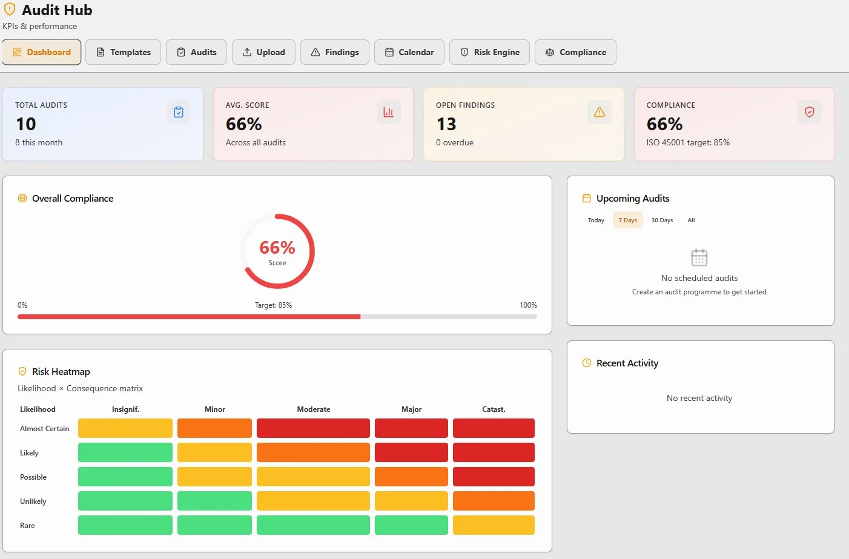Viewport: 849px width, 559px height.
Task: Click the clipboard icon on Total Audits card
Action: click(x=178, y=111)
